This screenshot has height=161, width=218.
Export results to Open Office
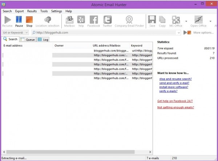pos(198,21)
